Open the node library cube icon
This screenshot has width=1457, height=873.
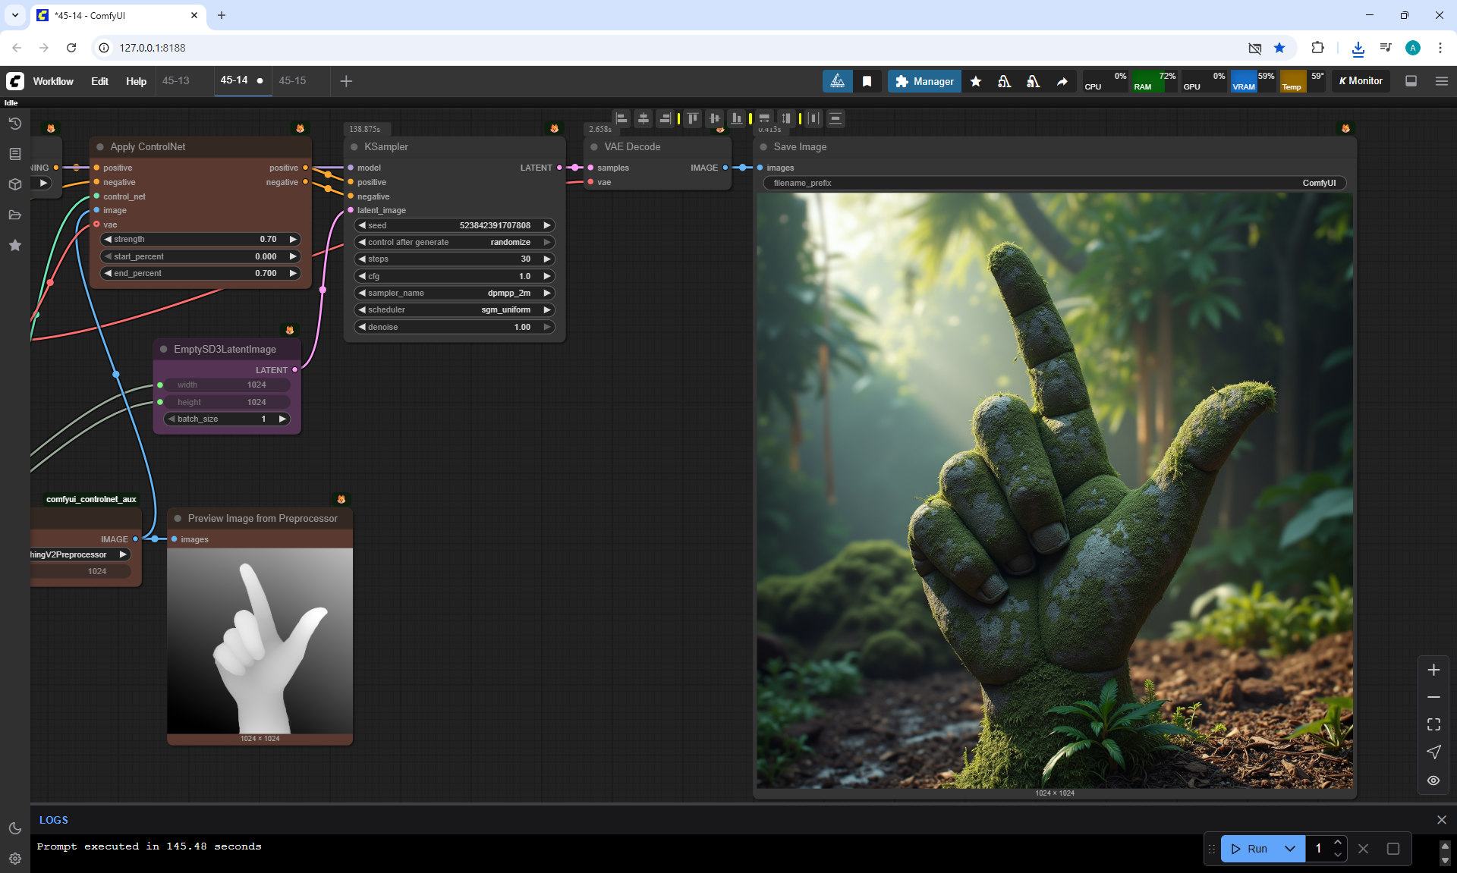coord(15,184)
